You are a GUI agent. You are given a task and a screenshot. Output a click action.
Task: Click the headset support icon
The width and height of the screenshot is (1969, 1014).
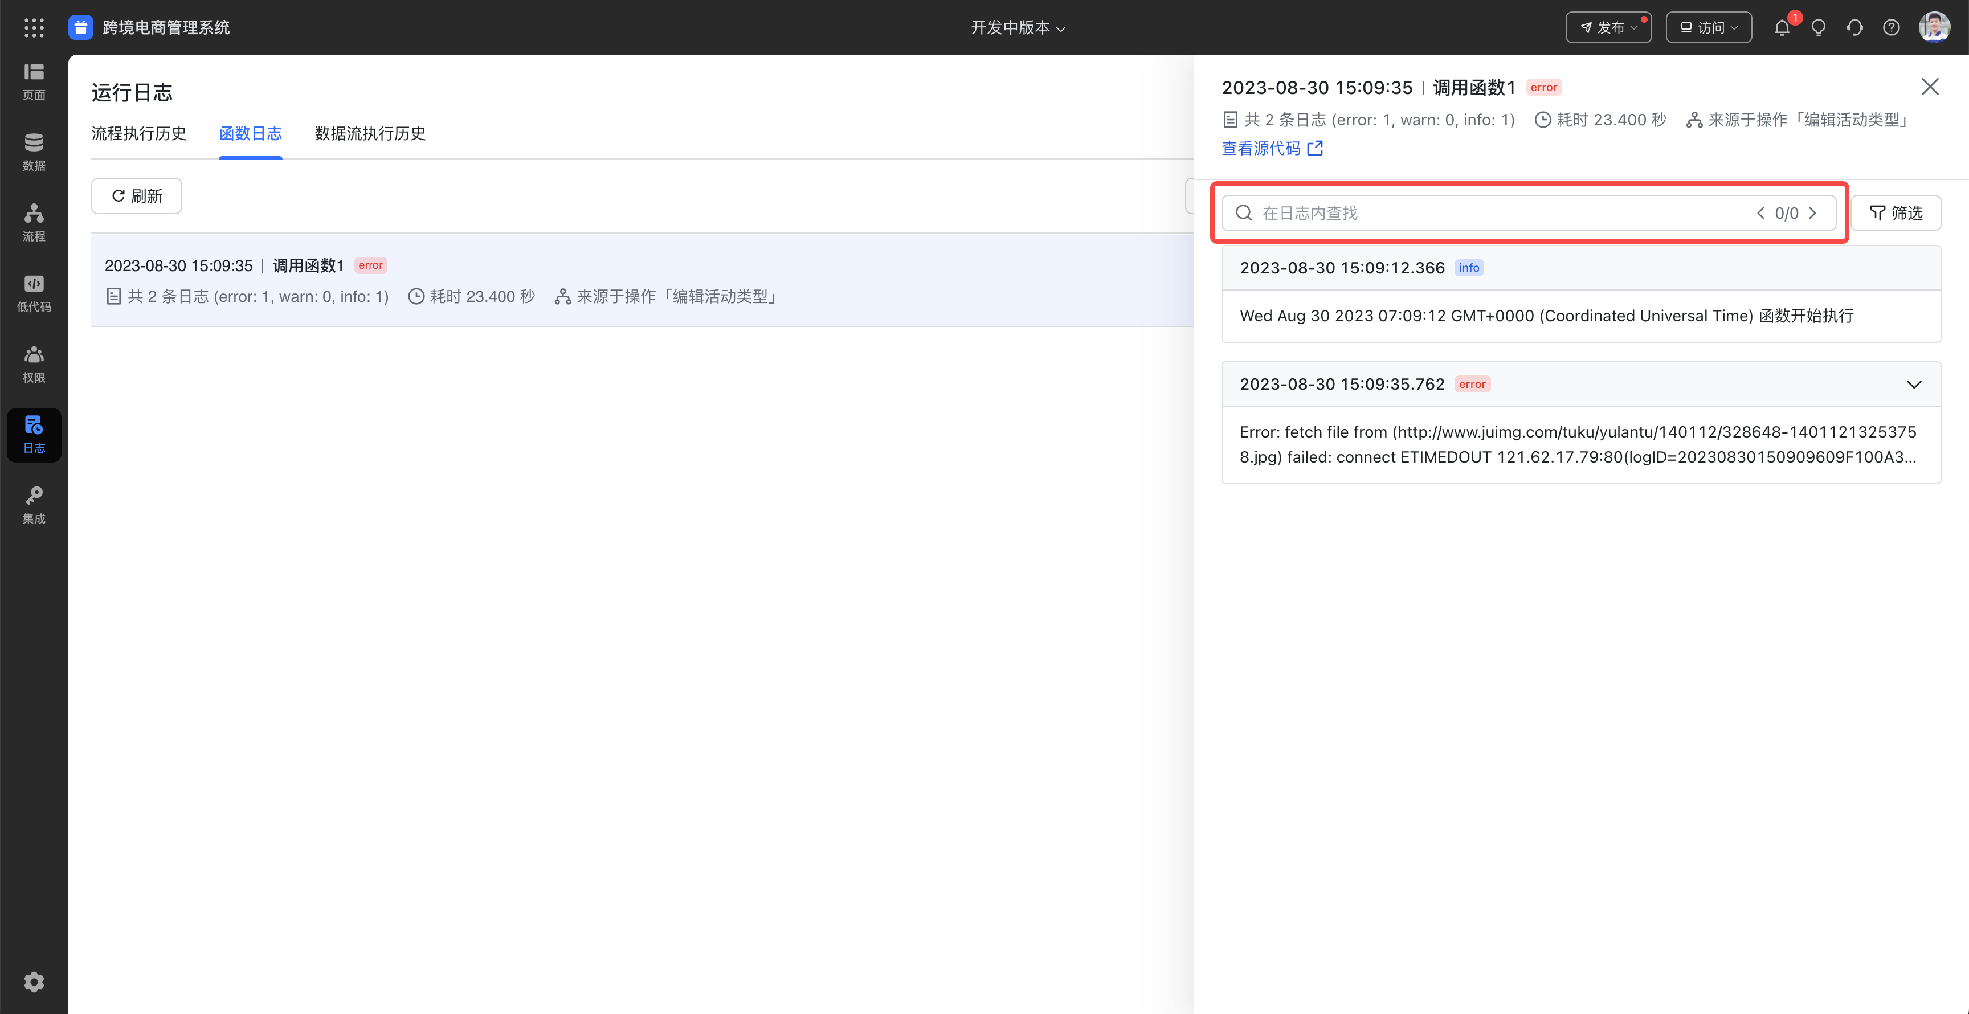tap(1855, 27)
